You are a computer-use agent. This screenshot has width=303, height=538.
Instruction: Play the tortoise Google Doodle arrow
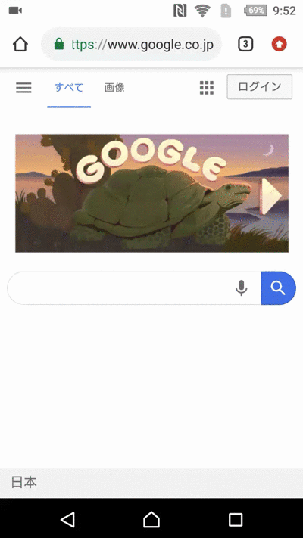pos(271,196)
